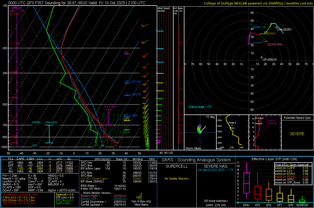Click the '-20 C=22232'' height label
Viewport: 314px width, 208px height.
pyautogui.click(x=133, y=94)
